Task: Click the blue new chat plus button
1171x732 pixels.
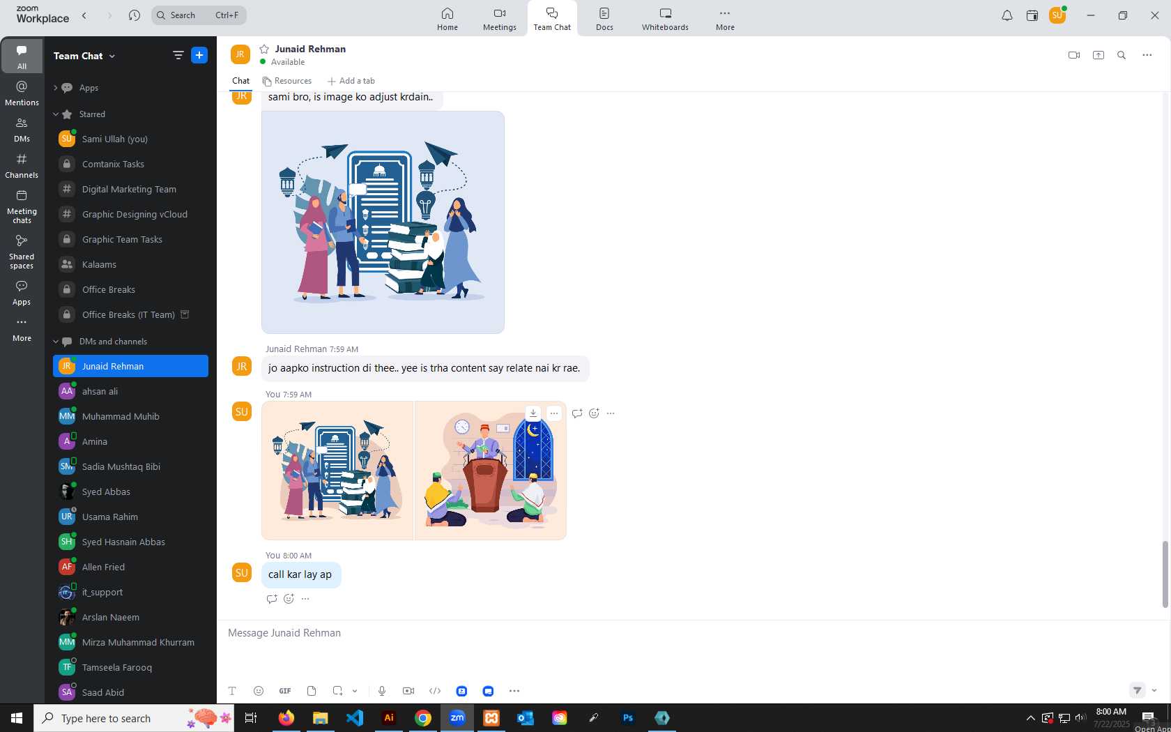Action: pos(199,55)
